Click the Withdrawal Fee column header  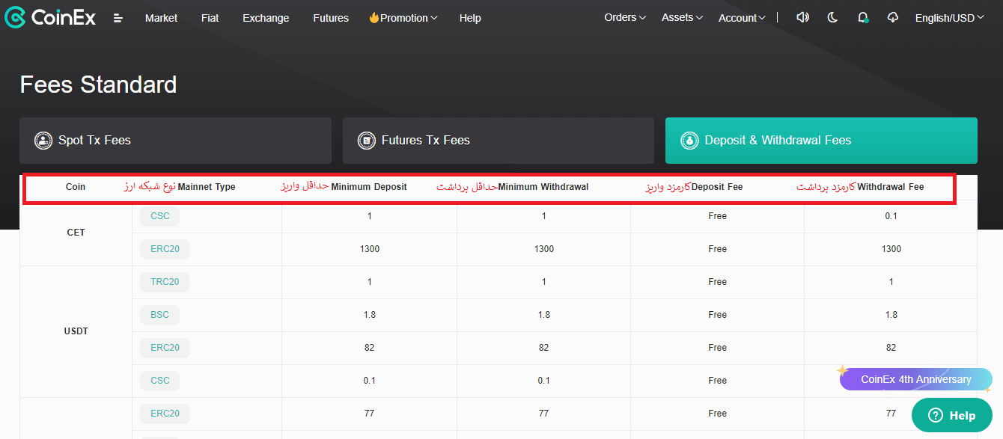(x=891, y=187)
